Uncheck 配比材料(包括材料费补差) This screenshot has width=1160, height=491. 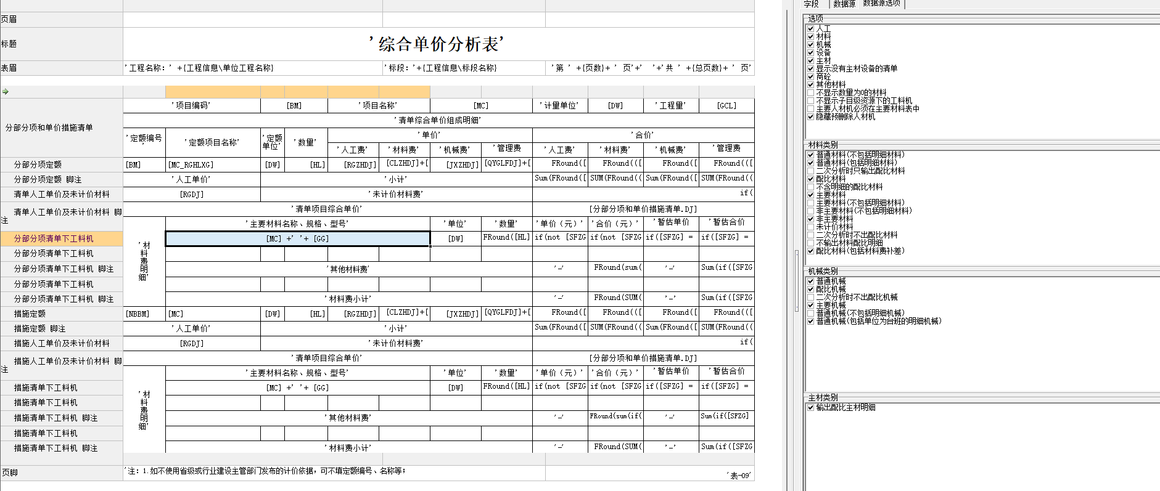point(810,251)
